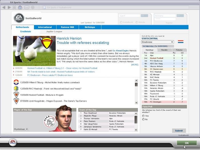This screenshot has height=150, width=200.
Task: Click the stop loading X icon
Action: pos(14,7)
